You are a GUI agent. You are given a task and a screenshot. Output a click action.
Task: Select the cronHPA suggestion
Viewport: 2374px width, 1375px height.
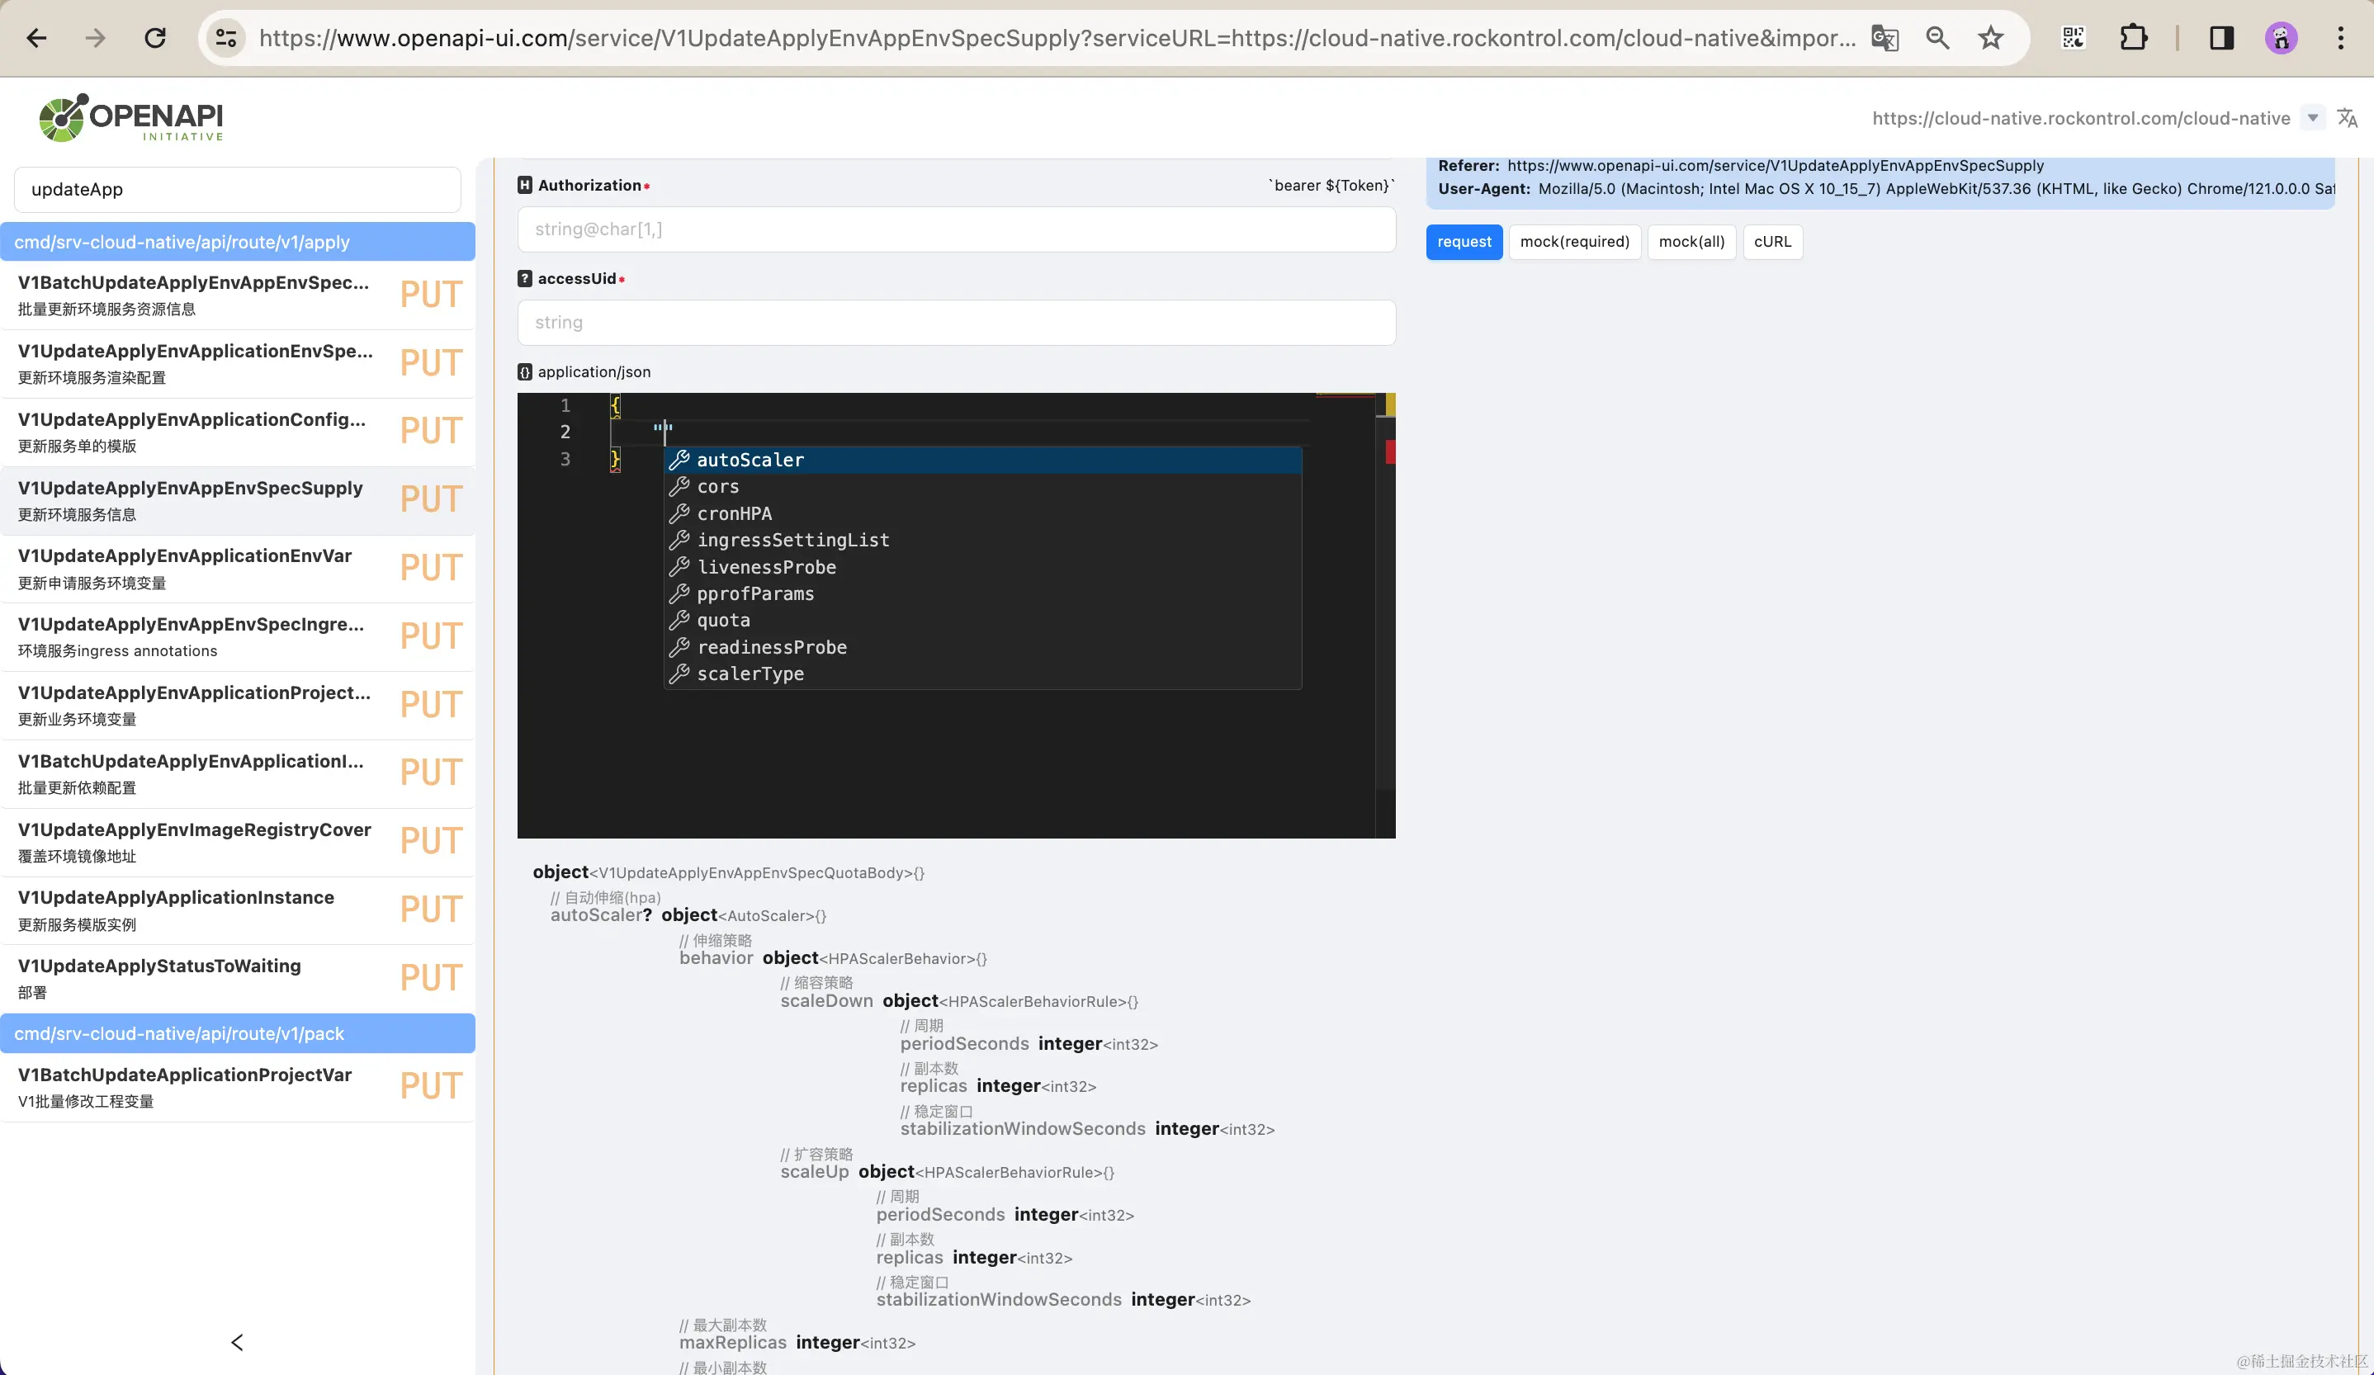pyautogui.click(x=982, y=513)
